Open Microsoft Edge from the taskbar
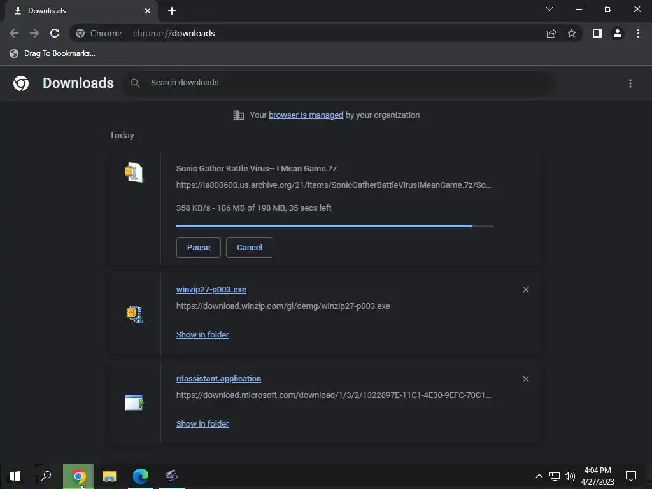Viewport: 652px width, 489px height. coord(141,476)
